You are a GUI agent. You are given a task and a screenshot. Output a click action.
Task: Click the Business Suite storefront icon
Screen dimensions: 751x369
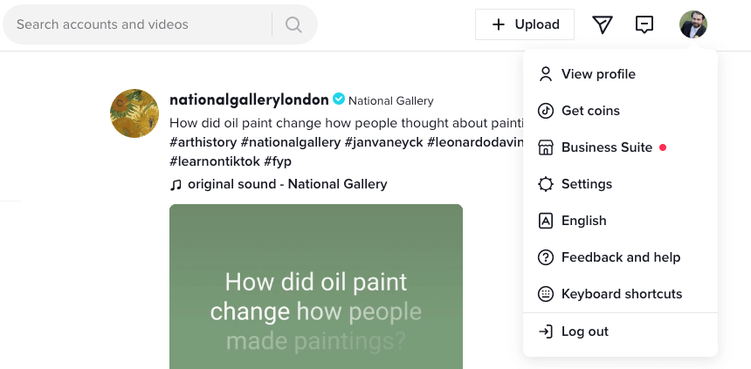(546, 147)
